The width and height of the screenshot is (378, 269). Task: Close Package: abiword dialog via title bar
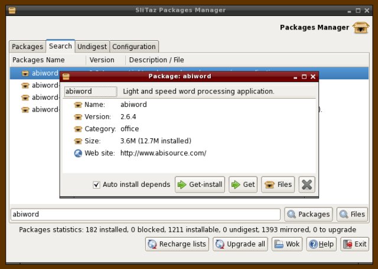[x=313, y=77]
